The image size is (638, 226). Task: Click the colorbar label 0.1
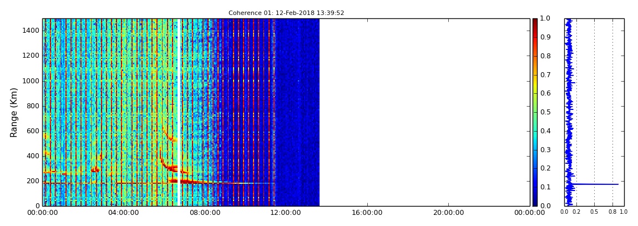pos(544,187)
